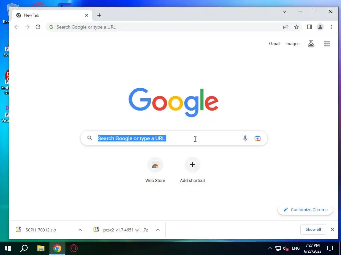Open the Images link
341x255 pixels.
point(292,43)
